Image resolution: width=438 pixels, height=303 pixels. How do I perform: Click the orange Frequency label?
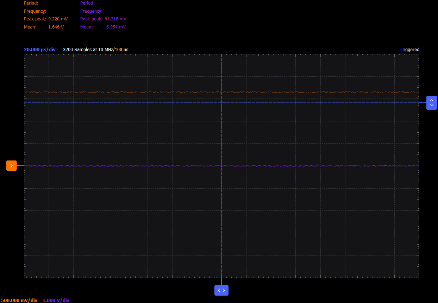pyautogui.click(x=35, y=11)
